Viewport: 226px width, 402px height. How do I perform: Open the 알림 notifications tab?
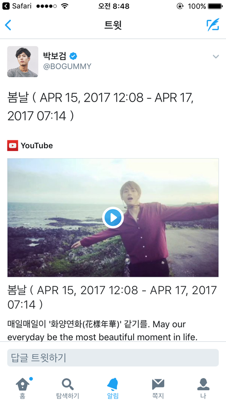[113, 388]
